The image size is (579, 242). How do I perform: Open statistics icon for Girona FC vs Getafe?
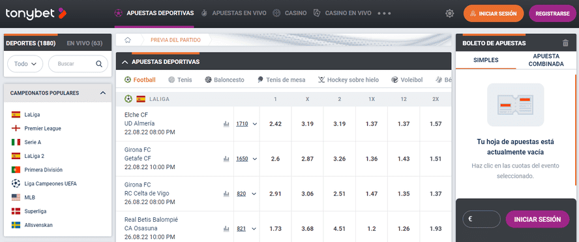point(226,159)
